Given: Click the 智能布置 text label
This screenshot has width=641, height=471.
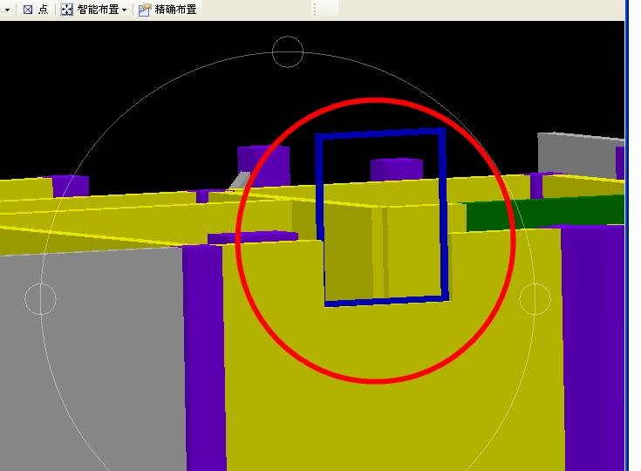Looking at the screenshot, I should (x=98, y=10).
